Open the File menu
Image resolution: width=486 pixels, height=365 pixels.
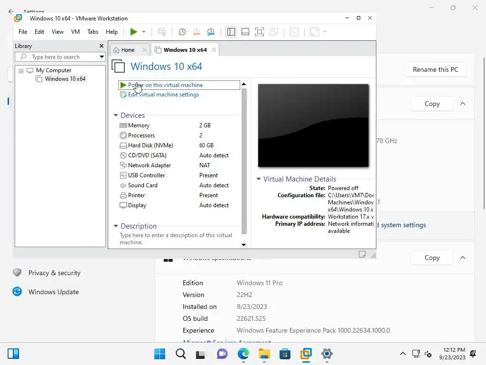pyautogui.click(x=23, y=32)
